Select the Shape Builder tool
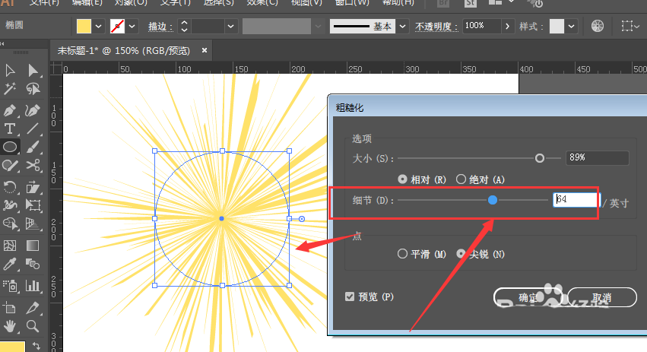647x352 pixels. [10, 224]
